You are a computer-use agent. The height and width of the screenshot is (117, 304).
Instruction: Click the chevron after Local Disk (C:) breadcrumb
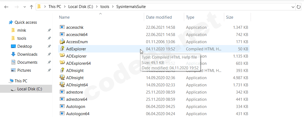point(97,7)
